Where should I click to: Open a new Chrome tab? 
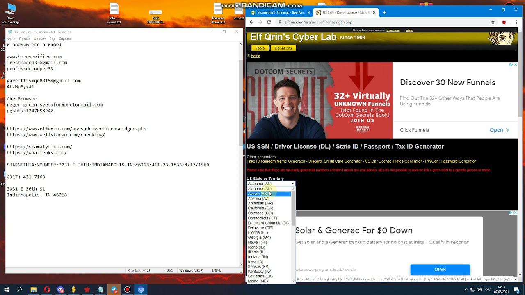tap(385, 12)
